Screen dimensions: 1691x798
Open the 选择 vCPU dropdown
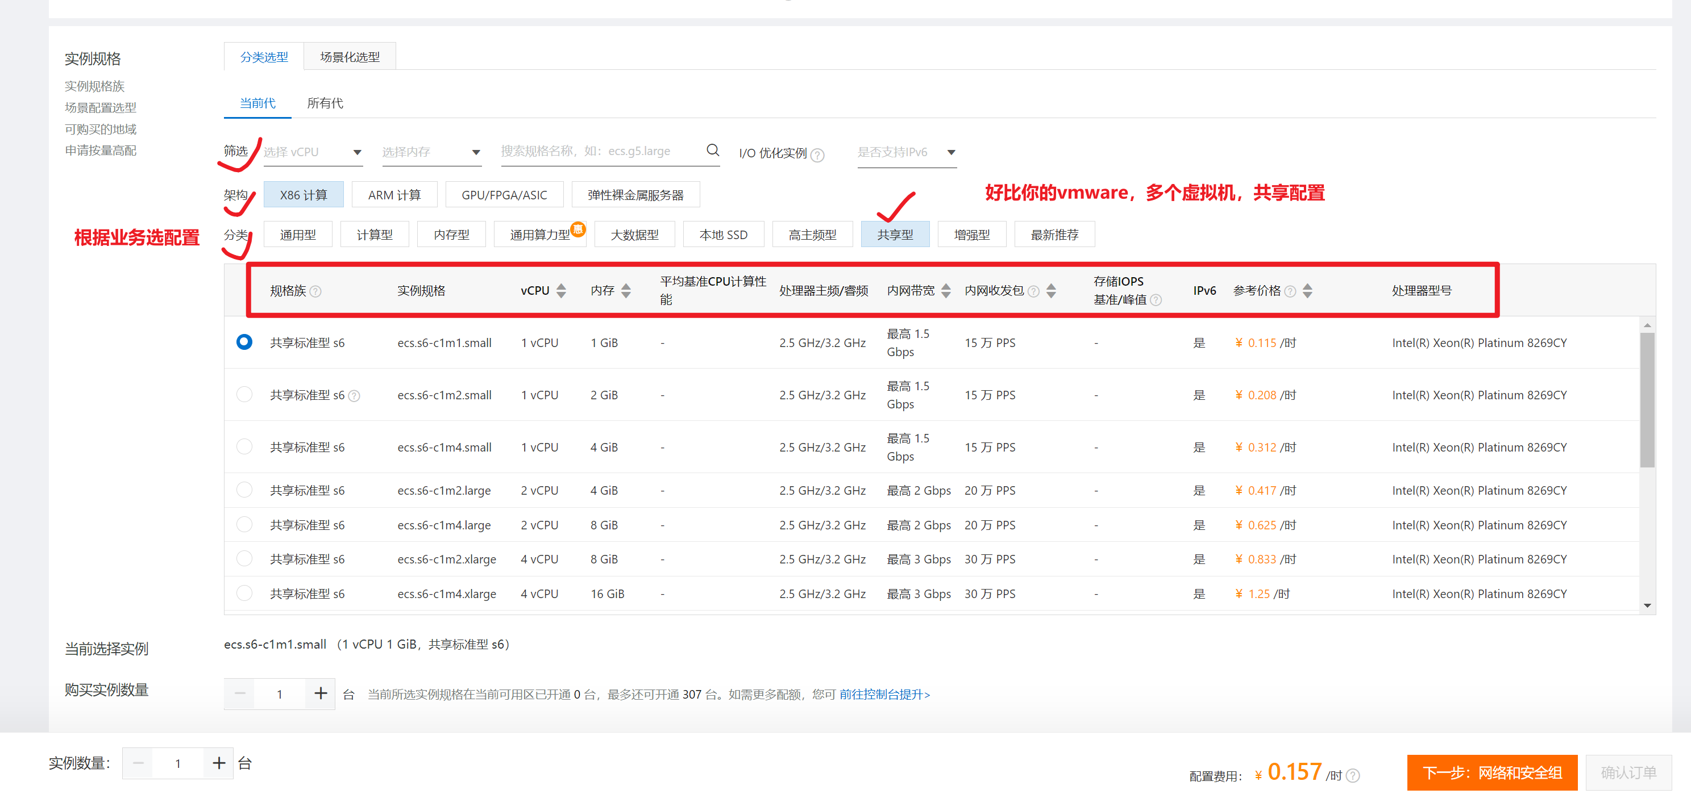click(x=313, y=152)
